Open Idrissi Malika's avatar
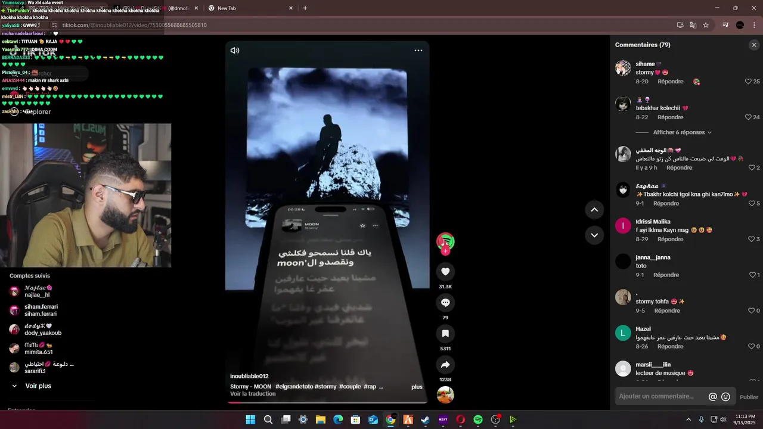The width and height of the screenshot is (763, 429). pyautogui.click(x=623, y=225)
